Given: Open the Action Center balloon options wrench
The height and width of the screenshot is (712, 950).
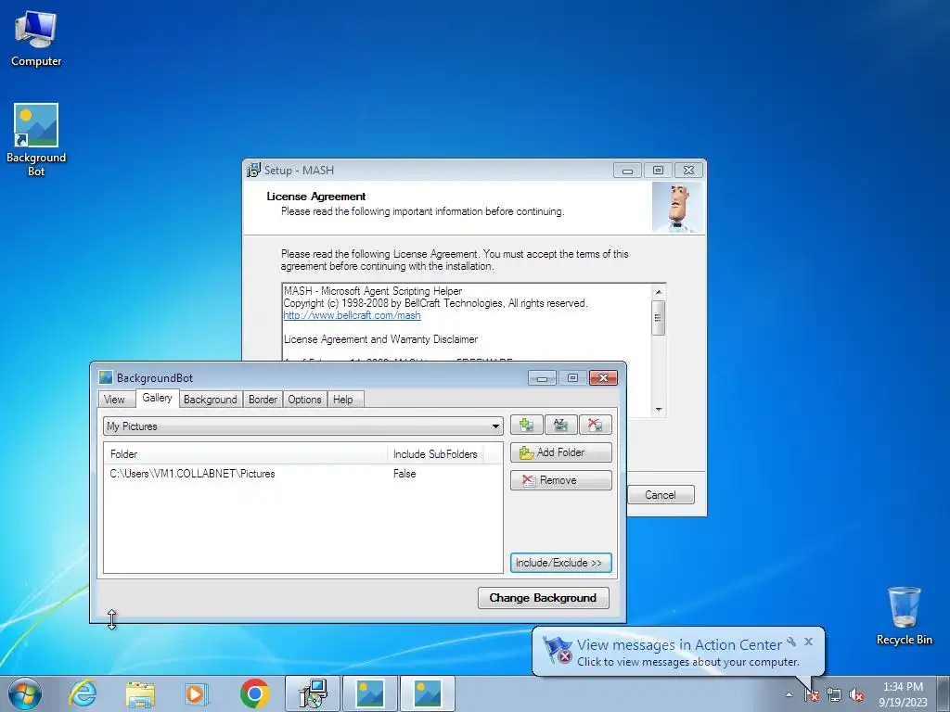Looking at the screenshot, I should [x=791, y=642].
